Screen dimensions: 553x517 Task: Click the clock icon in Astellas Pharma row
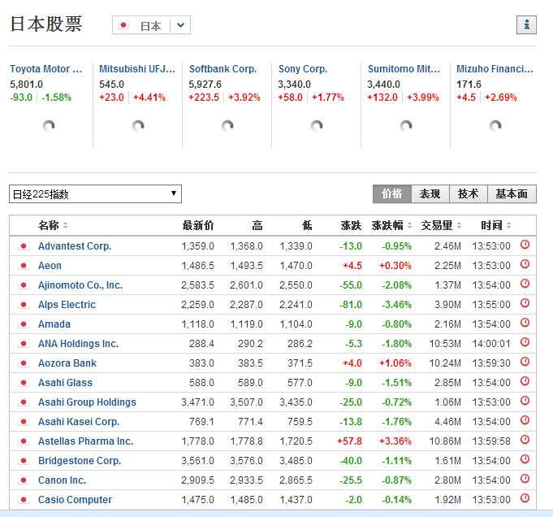point(525,439)
